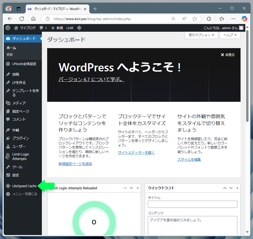This screenshot has height=239, width=253.
Task: Move クイックドラフト widget up
Action: click(225, 188)
